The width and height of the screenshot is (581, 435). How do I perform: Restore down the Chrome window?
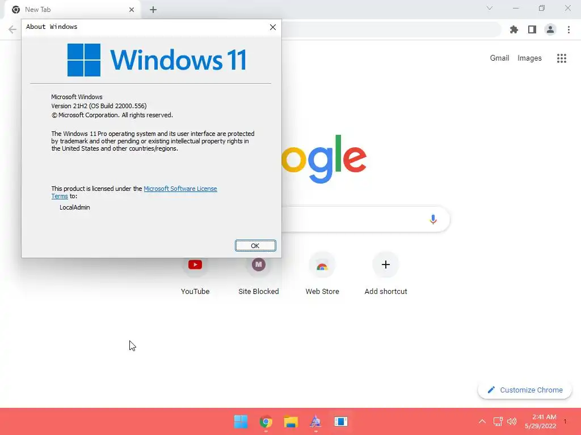coord(542,8)
